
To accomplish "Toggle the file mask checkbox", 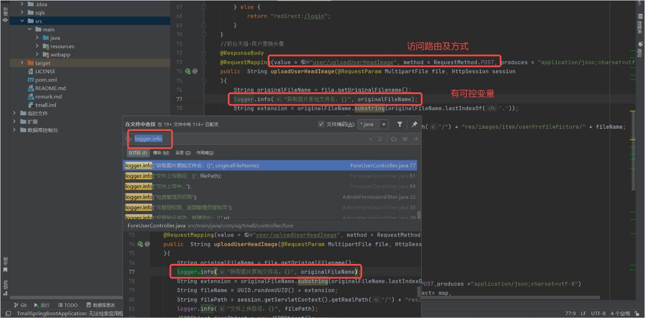I will click(x=321, y=124).
